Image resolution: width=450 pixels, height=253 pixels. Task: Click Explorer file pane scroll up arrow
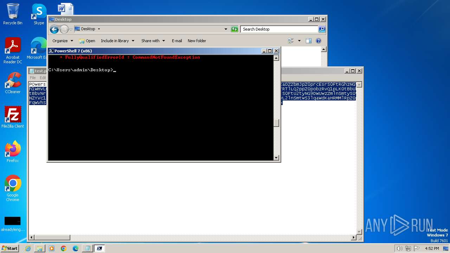[x=323, y=50]
